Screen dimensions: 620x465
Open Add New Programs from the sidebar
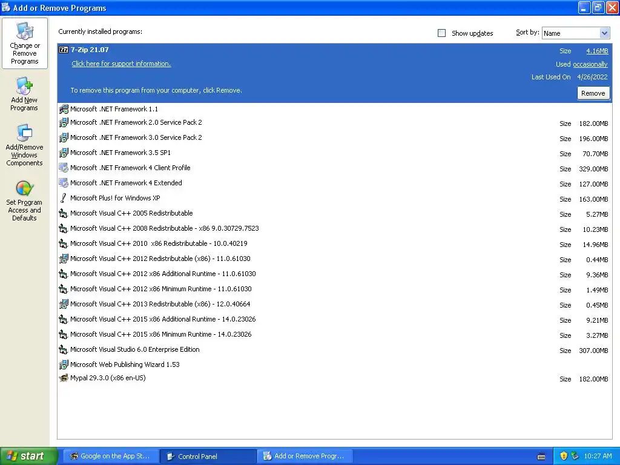tap(24, 94)
